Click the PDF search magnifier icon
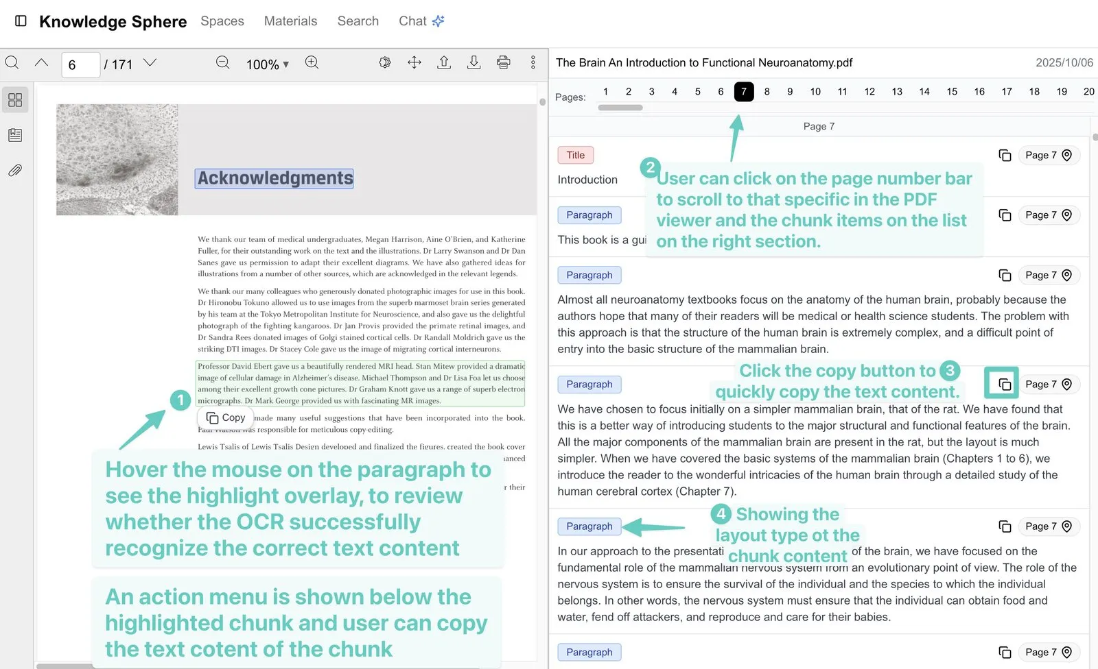Viewport: 1098px width, 669px height. coord(12,63)
